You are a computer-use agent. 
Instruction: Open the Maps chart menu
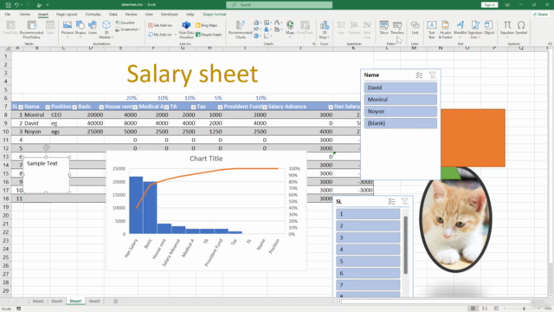coord(290,29)
